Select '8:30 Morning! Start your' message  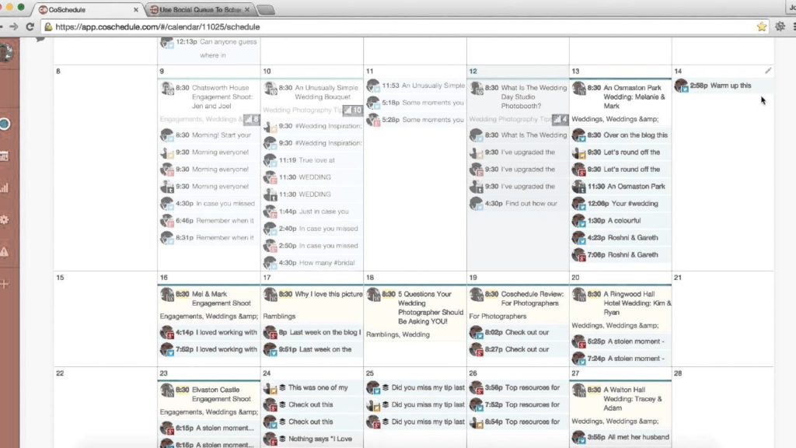click(208, 135)
